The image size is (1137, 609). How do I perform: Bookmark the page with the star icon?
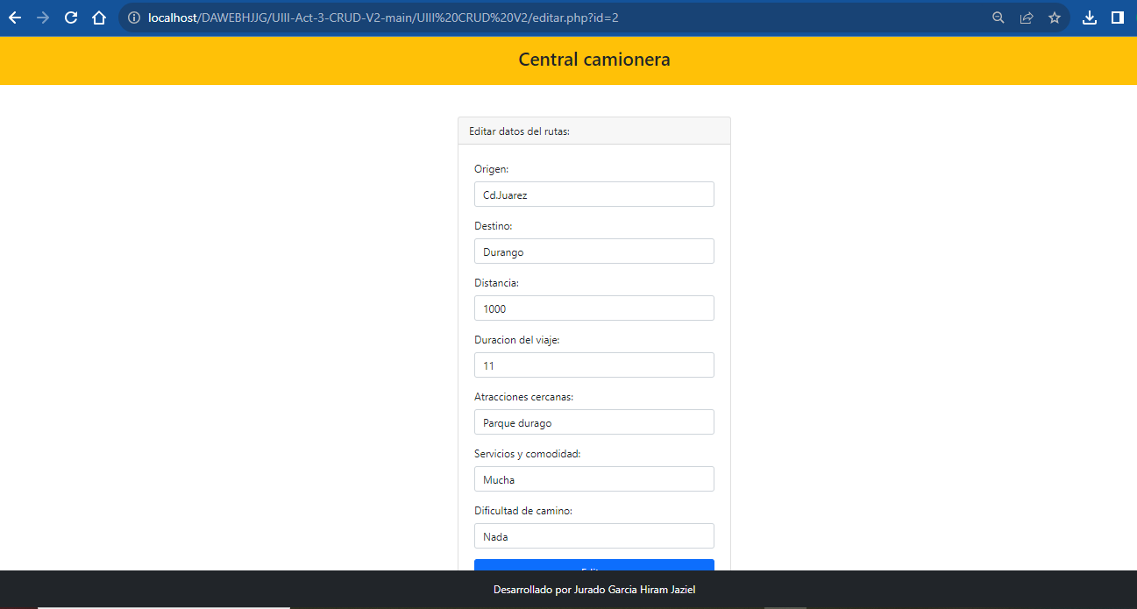(1054, 17)
